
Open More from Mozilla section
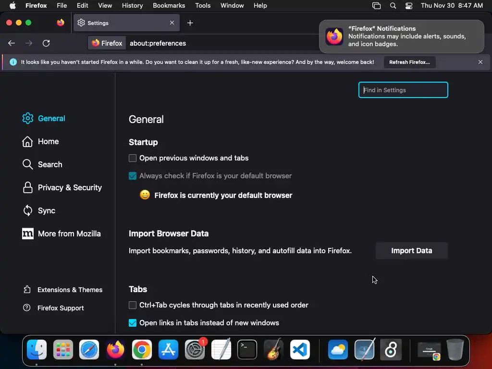click(x=61, y=234)
